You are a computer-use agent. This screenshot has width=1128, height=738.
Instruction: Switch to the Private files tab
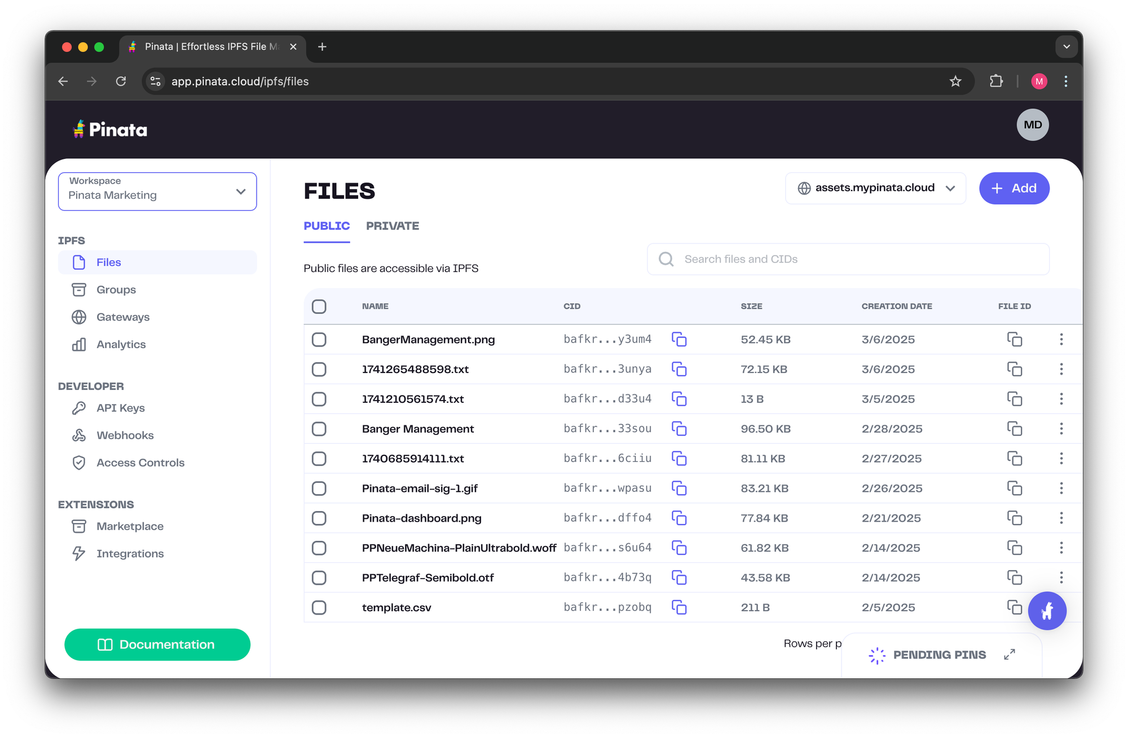coord(393,226)
